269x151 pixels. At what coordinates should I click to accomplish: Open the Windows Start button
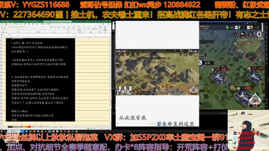tap(2, 131)
